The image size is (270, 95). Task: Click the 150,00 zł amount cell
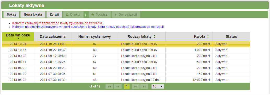189,74
